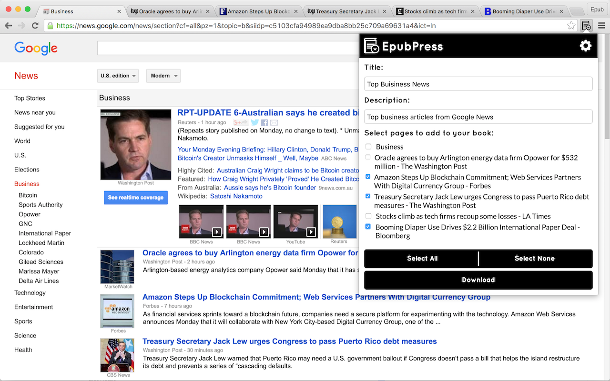The image size is (610, 381).
Task: Open Chrome's hamburger menu icon
Action: 601,25
